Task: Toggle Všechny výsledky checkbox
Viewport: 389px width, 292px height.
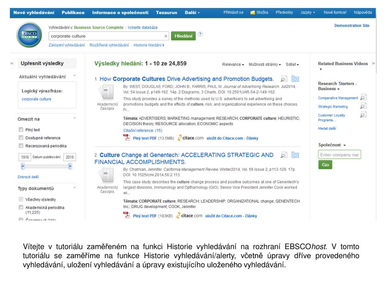Action: click(21, 199)
